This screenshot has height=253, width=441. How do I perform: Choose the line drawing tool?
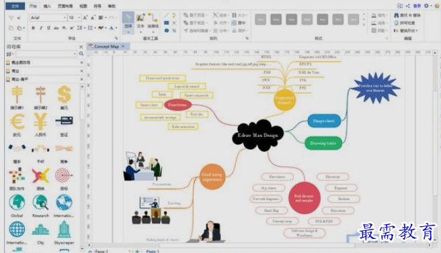(x=167, y=15)
